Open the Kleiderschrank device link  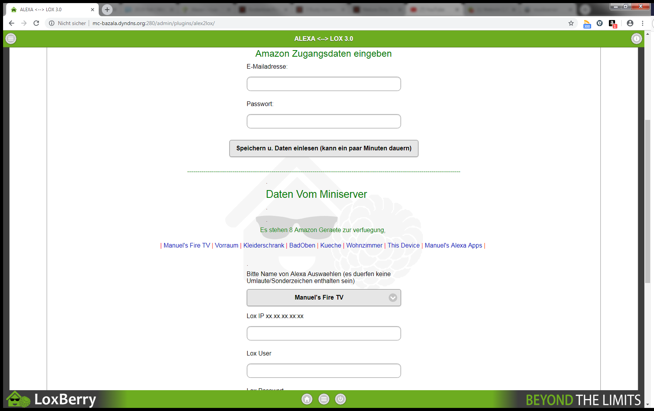264,245
